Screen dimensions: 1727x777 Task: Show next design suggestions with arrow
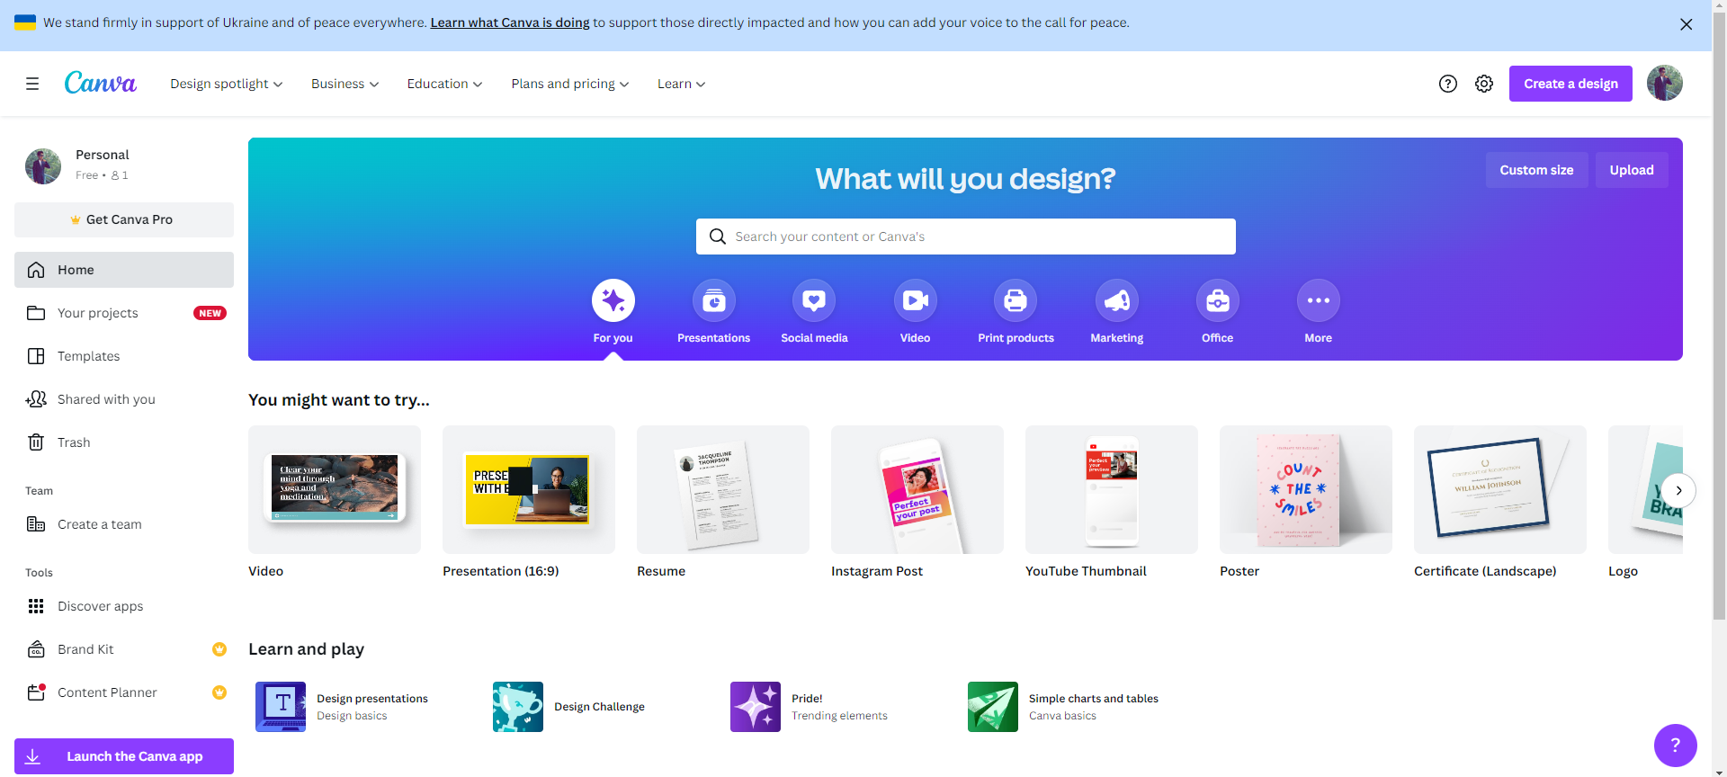point(1678,490)
